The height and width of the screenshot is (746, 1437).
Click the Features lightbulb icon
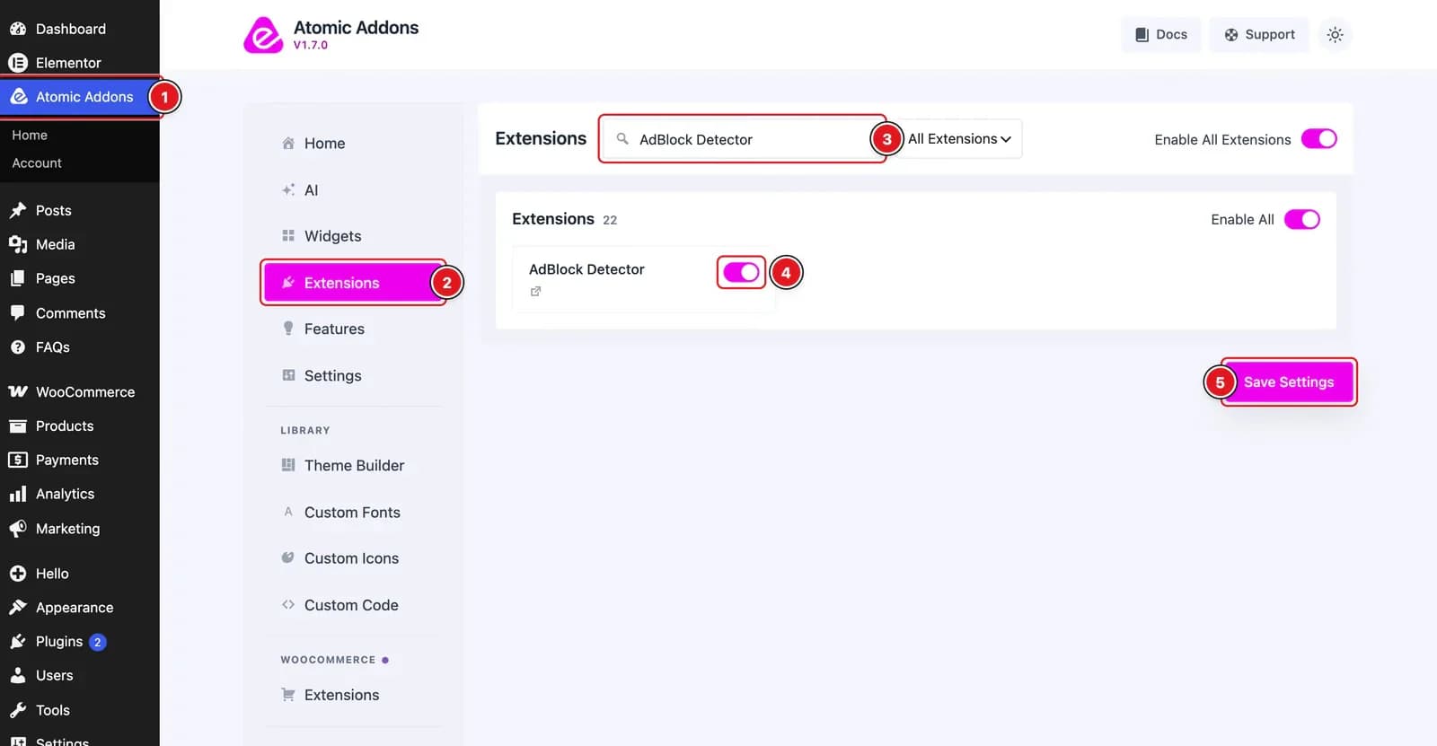click(x=288, y=328)
